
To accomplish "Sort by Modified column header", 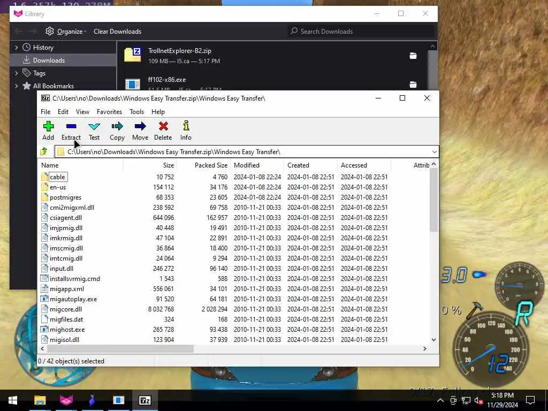I will pyautogui.click(x=257, y=165).
